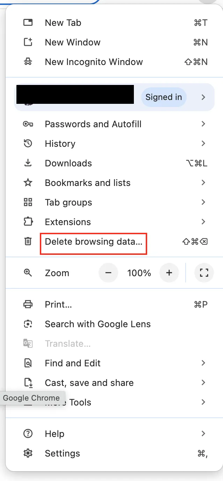Click the New Incognito Window icon

[x=28, y=62]
